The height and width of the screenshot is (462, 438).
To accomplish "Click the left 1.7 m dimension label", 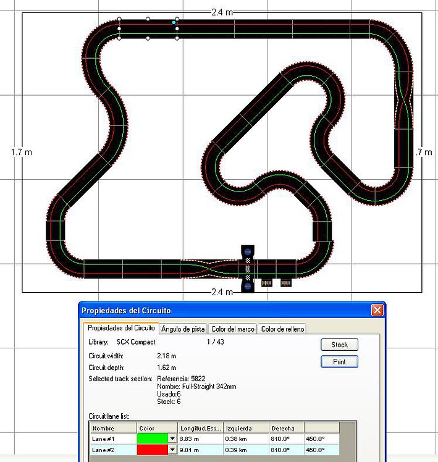I will [21, 153].
